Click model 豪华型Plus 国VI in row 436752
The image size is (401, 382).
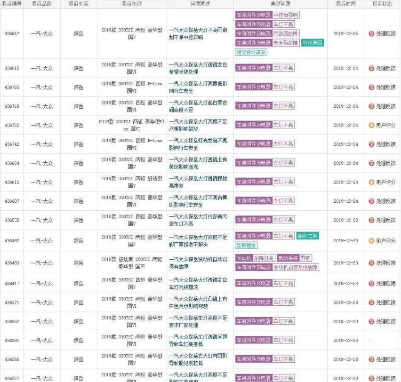(132, 125)
